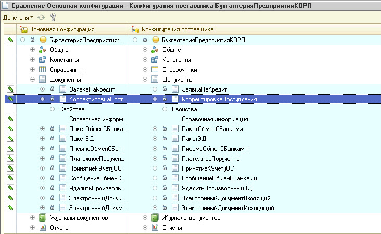381x234 pixels.
Task: Toggle merge checkbox for ПисьмоОбменСБан... row
Action: tap(10, 148)
